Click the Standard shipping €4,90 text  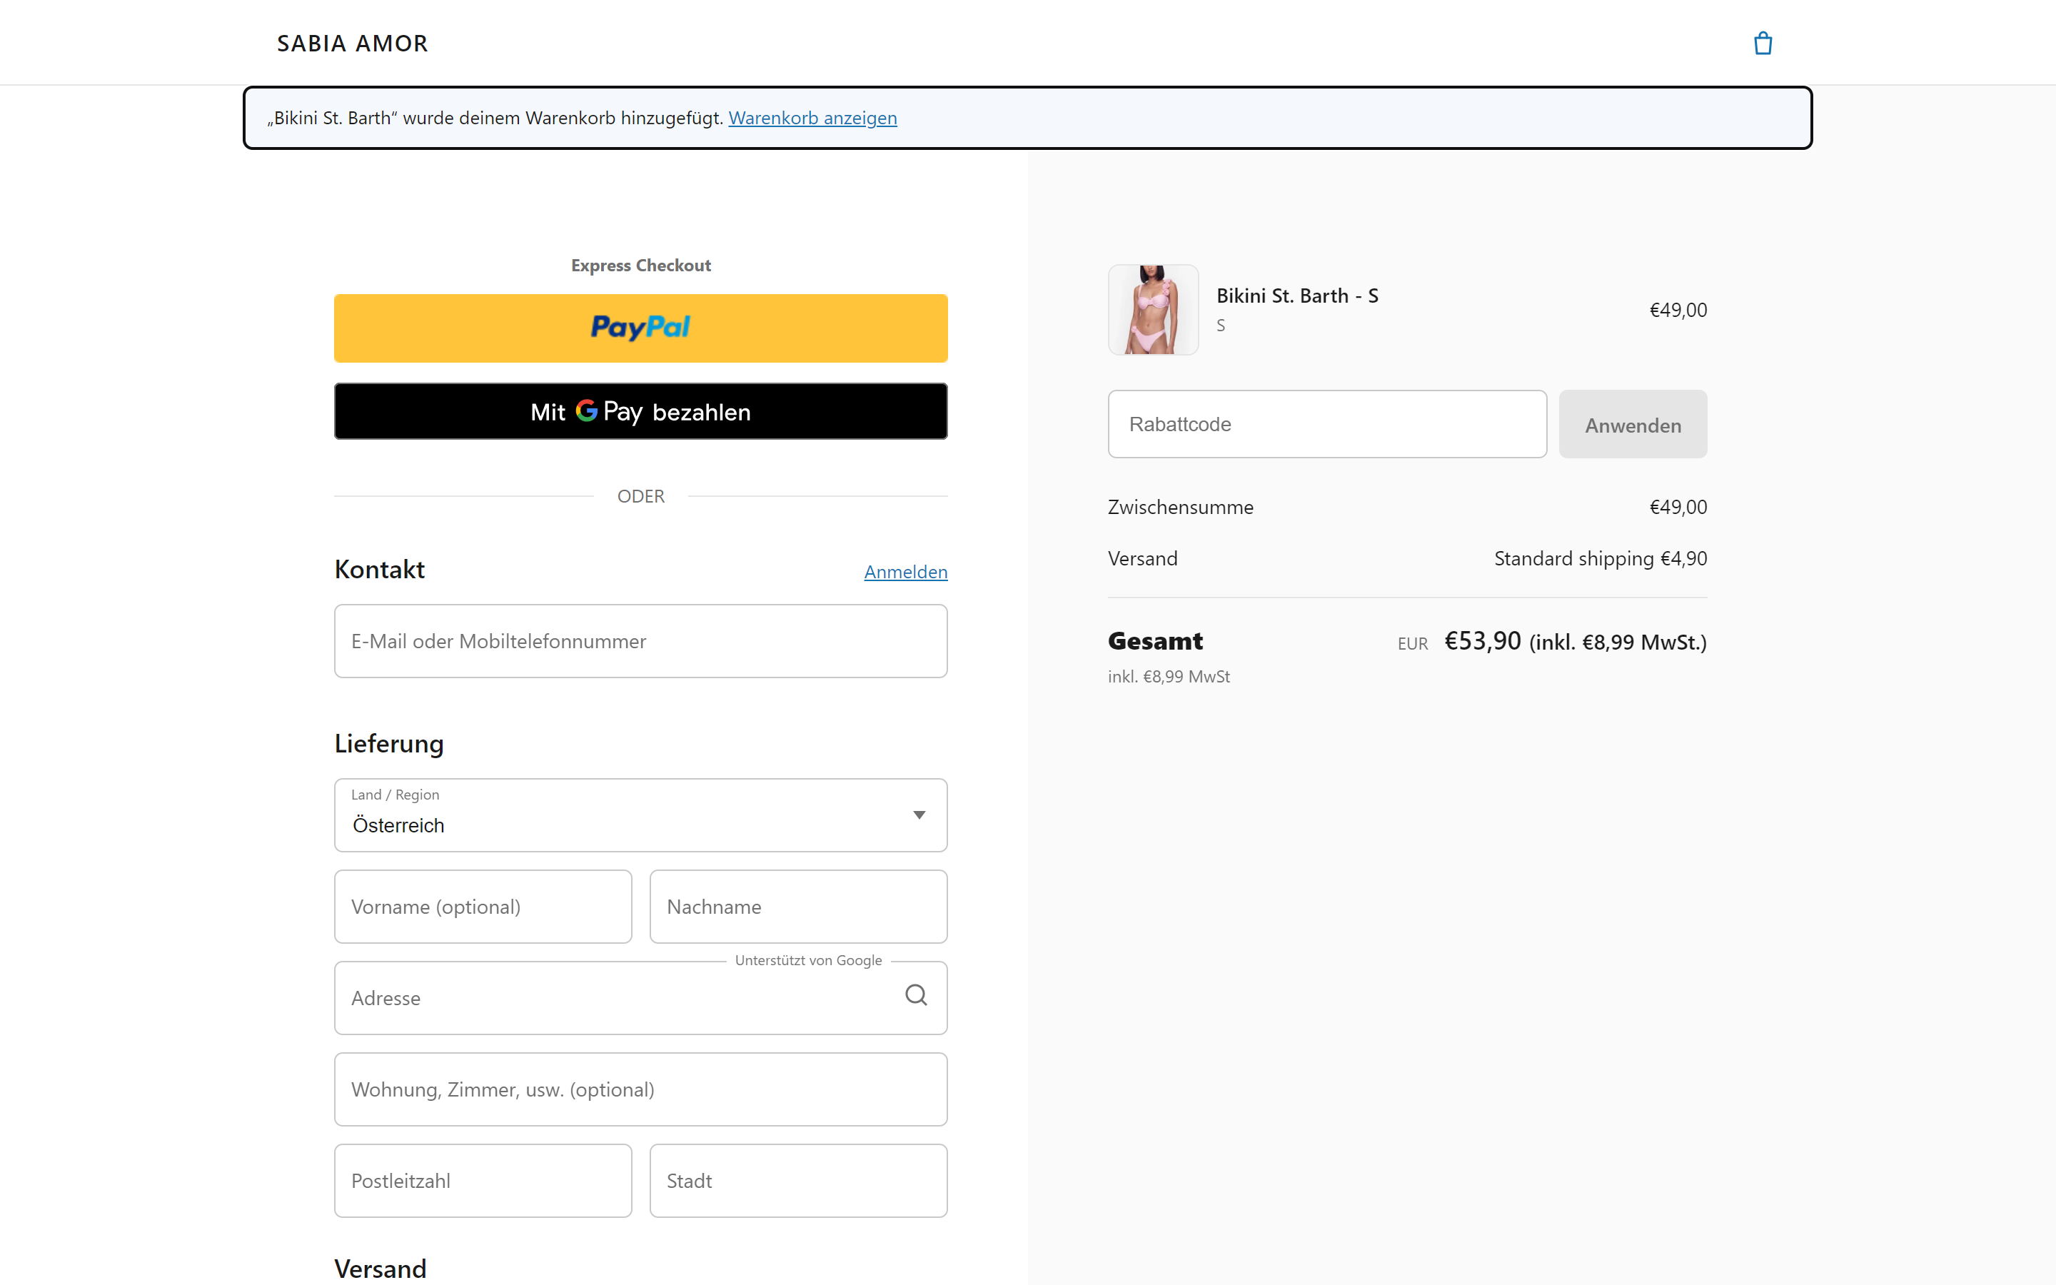click(1600, 558)
